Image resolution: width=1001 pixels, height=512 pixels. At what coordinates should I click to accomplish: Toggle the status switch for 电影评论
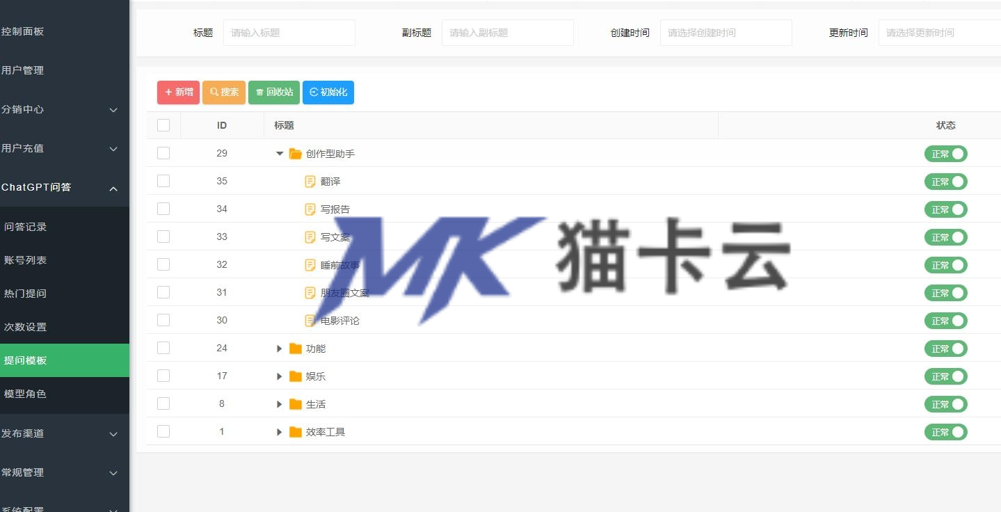pyautogui.click(x=945, y=321)
